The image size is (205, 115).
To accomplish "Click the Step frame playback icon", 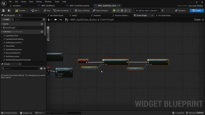I will [x=118, y=11].
